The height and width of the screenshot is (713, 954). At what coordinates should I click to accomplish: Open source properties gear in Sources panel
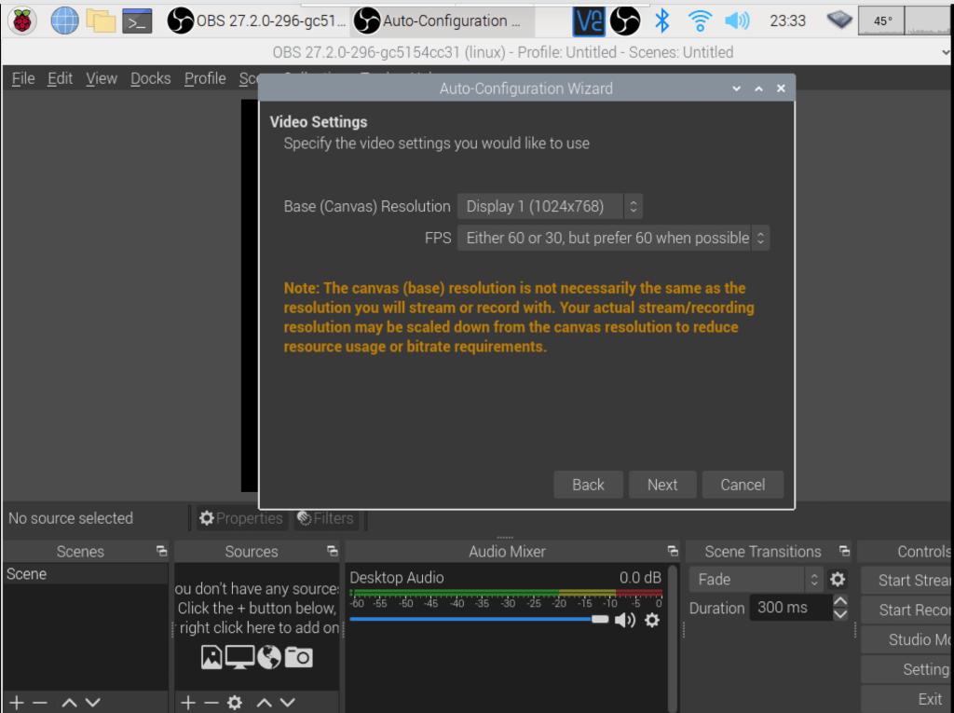click(x=235, y=702)
